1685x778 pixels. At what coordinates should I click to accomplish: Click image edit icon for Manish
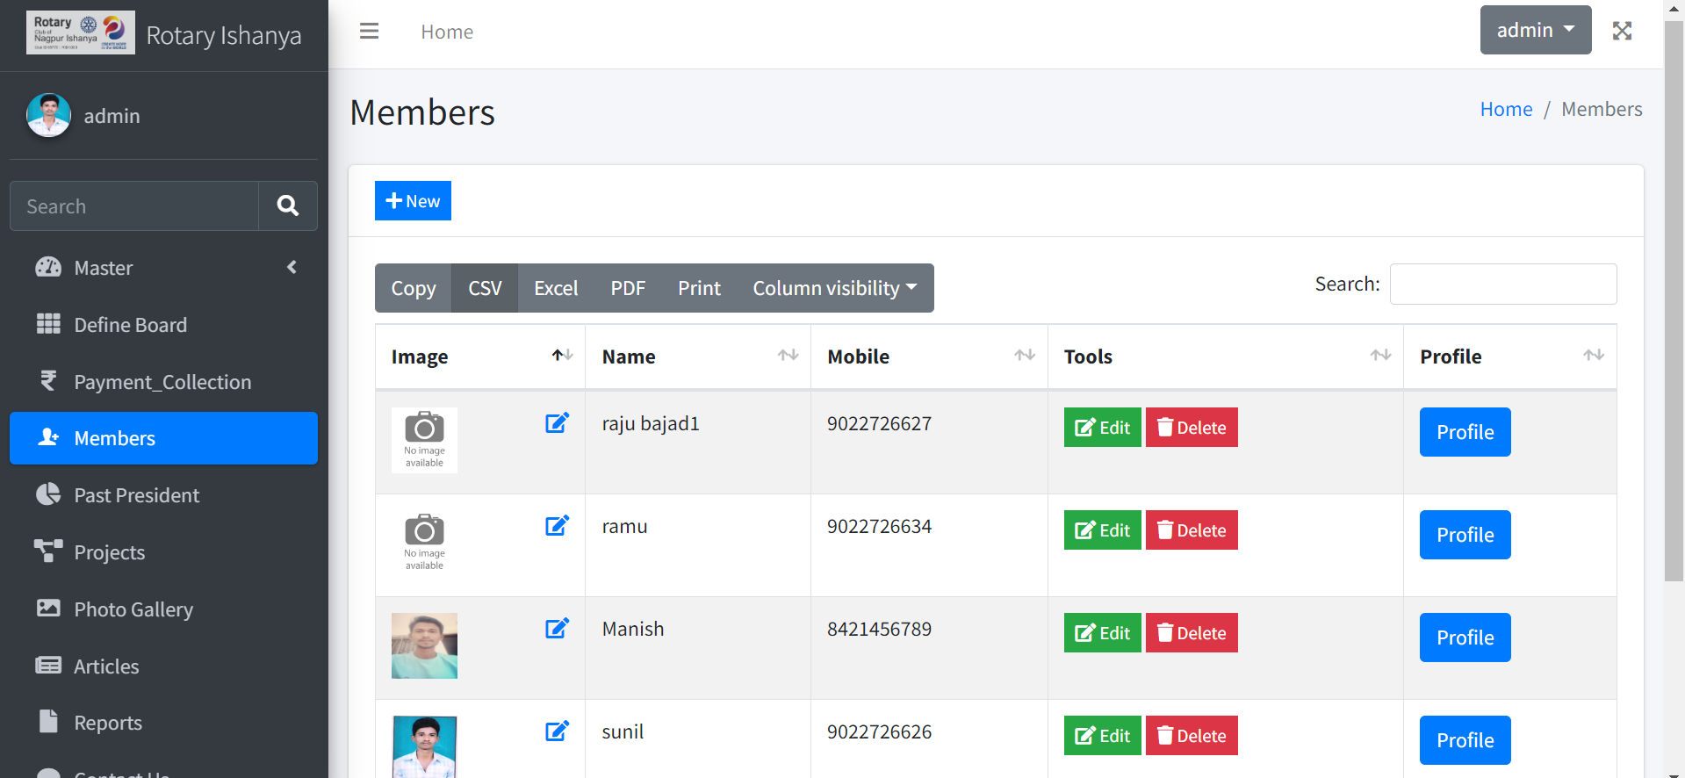point(557,629)
